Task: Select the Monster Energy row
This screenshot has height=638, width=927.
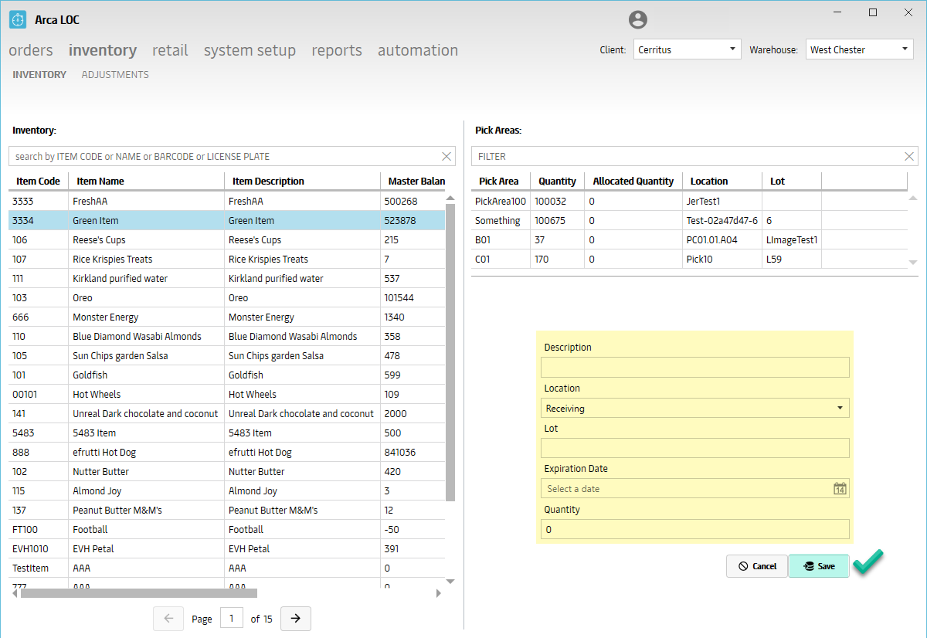Action: (227, 317)
